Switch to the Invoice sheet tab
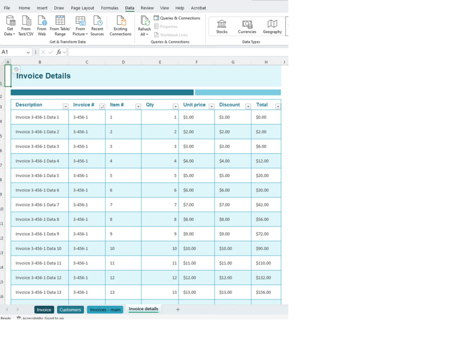 point(44,310)
